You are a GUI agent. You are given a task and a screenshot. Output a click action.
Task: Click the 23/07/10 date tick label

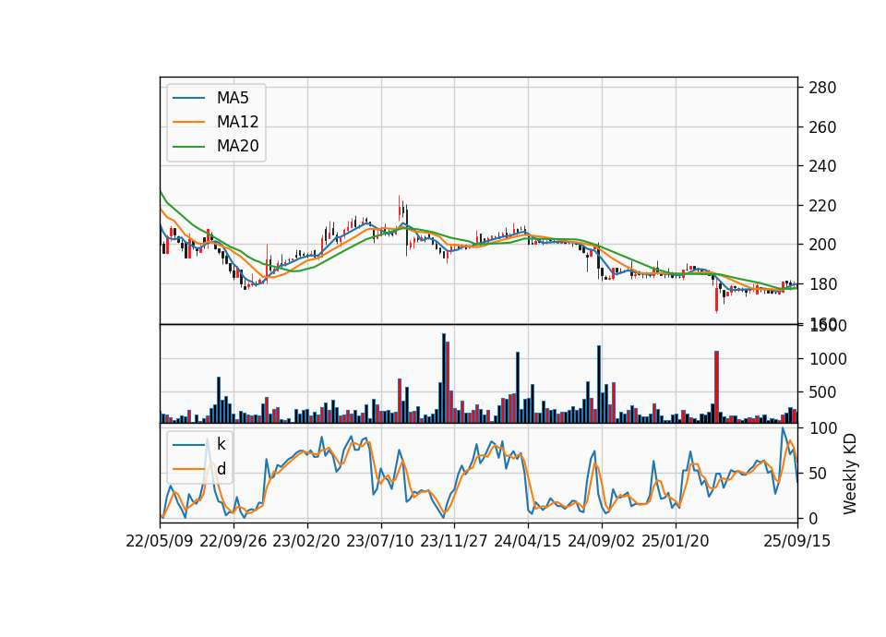380,541
